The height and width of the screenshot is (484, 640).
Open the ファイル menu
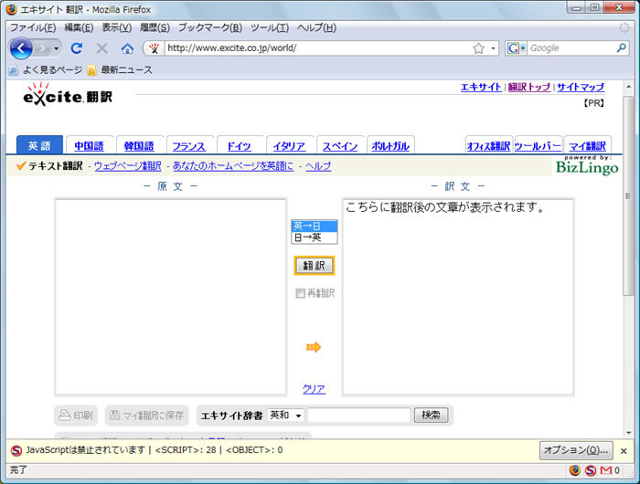pyautogui.click(x=33, y=27)
